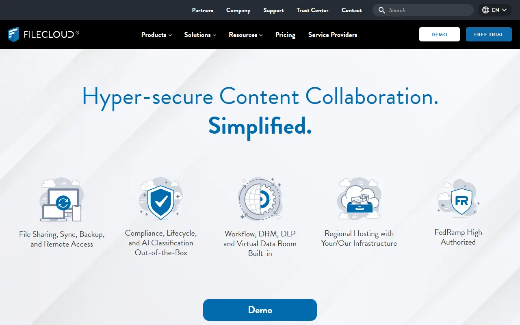Focus the Search input field

[x=423, y=10]
